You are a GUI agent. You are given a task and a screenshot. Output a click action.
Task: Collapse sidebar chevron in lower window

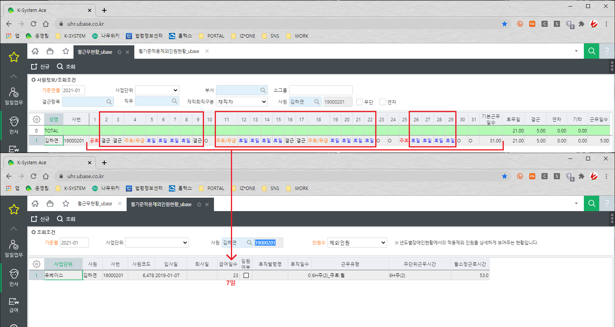[x=14, y=228]
